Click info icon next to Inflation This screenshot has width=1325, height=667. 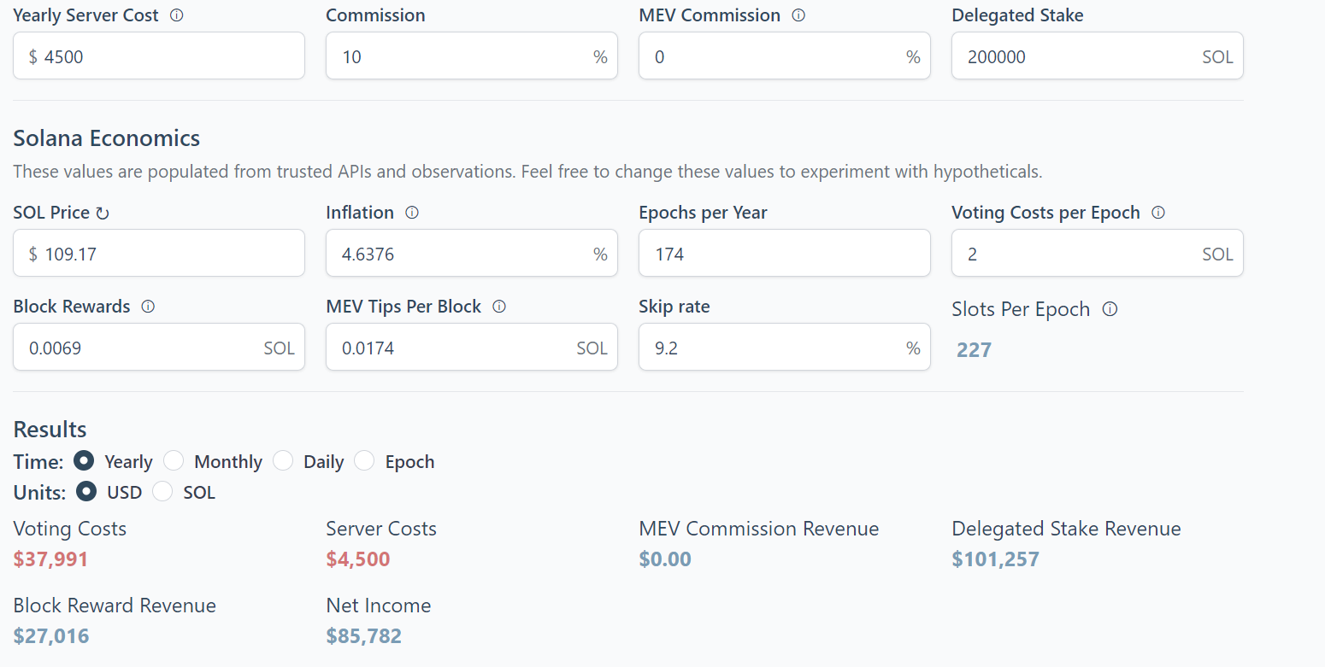pyautogui.click(x=412, y=213)
